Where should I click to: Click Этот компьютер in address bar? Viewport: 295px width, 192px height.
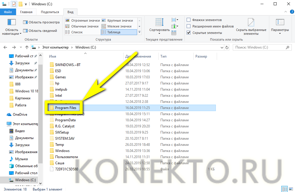point(55,47)
